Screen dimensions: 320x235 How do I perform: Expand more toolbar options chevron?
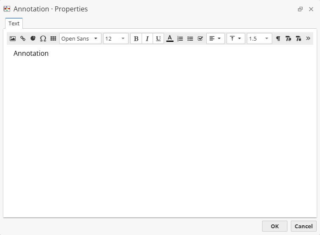[308, 38]
